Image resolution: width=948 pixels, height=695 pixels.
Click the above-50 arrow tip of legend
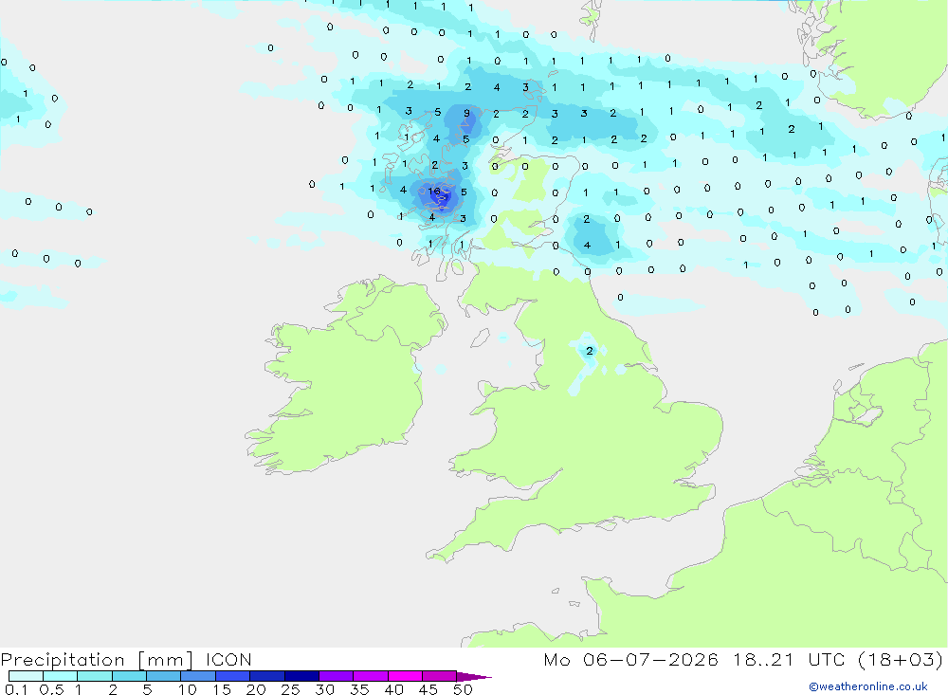(474, 676)
